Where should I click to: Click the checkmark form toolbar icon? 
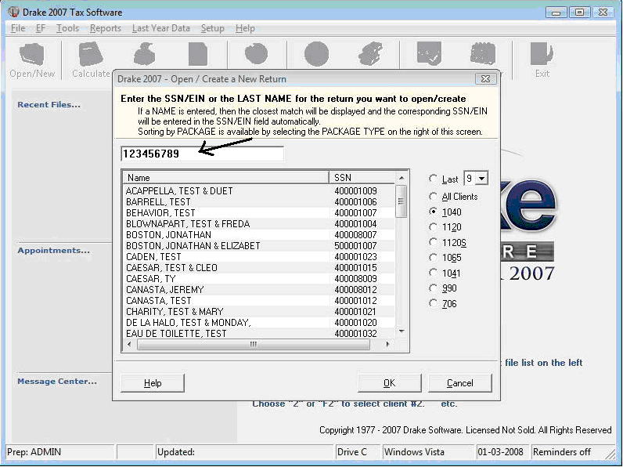(x=429, y=53)
